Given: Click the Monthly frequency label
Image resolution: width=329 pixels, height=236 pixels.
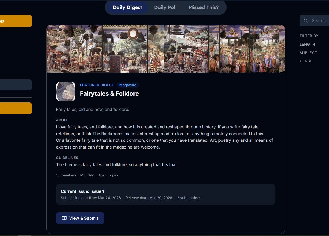Looking at the screenshot, I should 87,175.
